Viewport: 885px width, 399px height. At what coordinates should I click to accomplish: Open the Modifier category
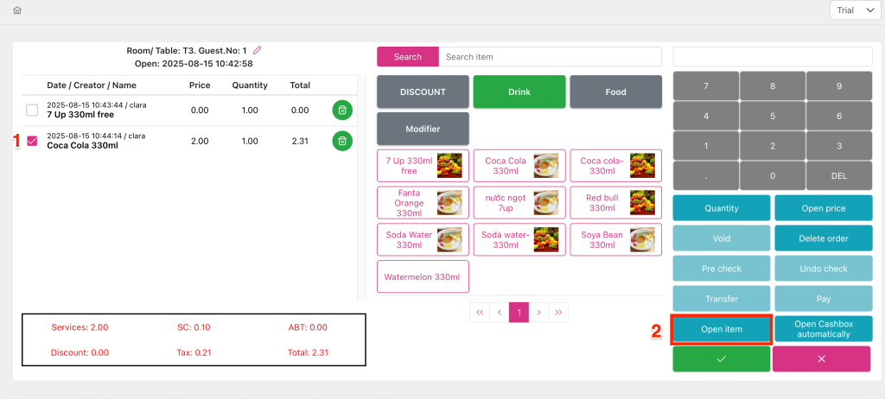[x=423, y=129]
